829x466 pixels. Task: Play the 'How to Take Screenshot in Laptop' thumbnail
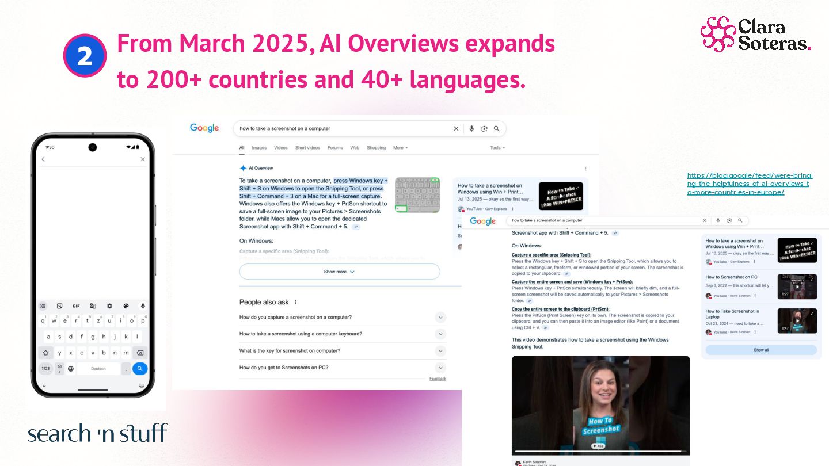(797, 321)
